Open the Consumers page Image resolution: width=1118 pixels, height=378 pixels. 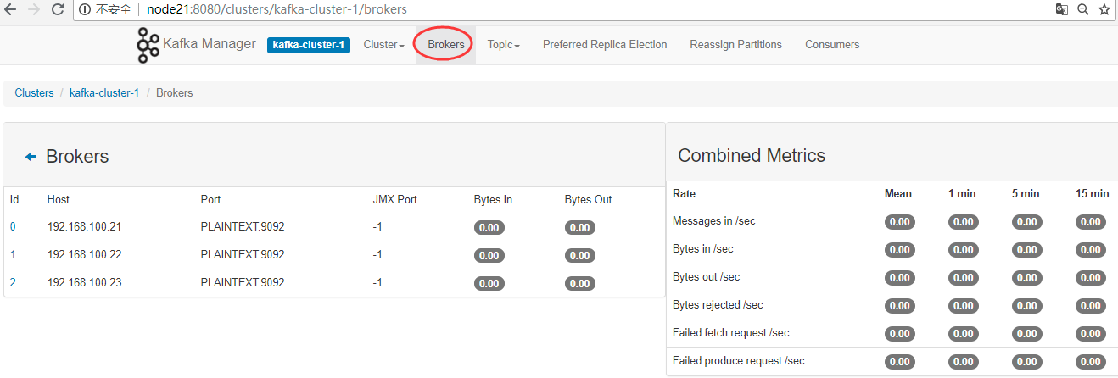832,45
